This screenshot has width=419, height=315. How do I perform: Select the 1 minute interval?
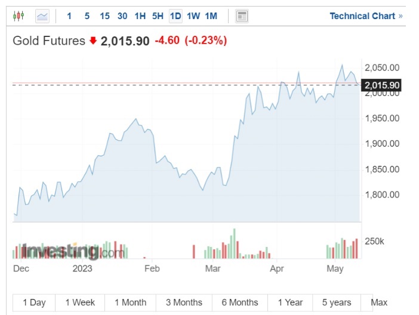69,16
